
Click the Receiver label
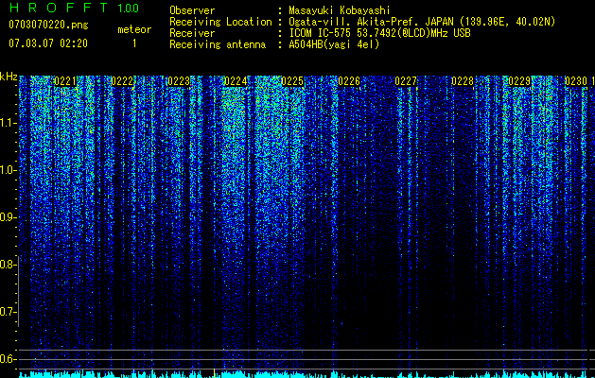coord(192,33)
